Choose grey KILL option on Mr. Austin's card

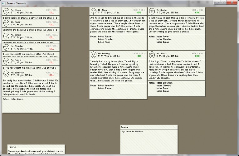201,10
